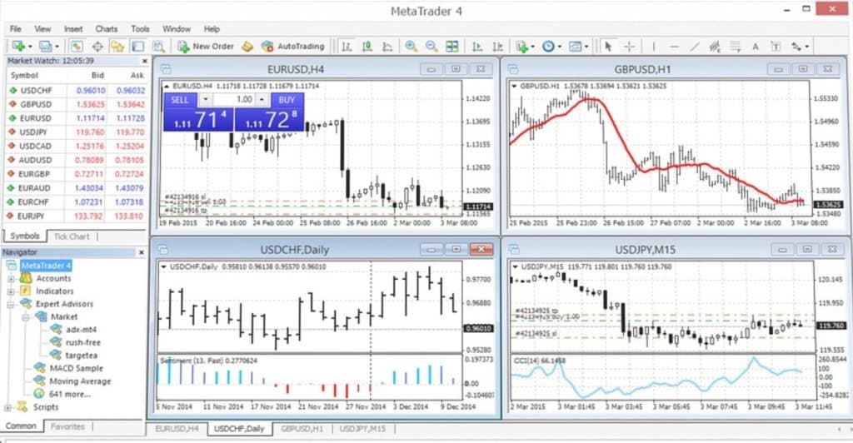This screenshot has width=853, height=443.
Task: Select the USDJPY row in Market Watch
Action: 76,132
